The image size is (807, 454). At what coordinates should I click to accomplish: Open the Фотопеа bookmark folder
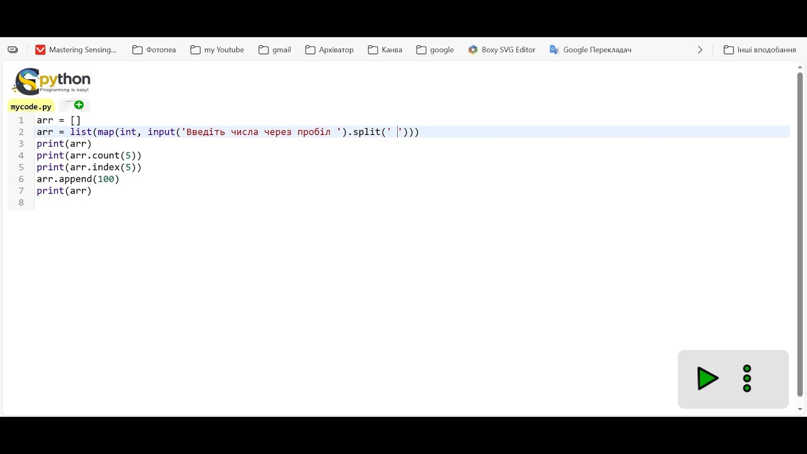[154, 50]
